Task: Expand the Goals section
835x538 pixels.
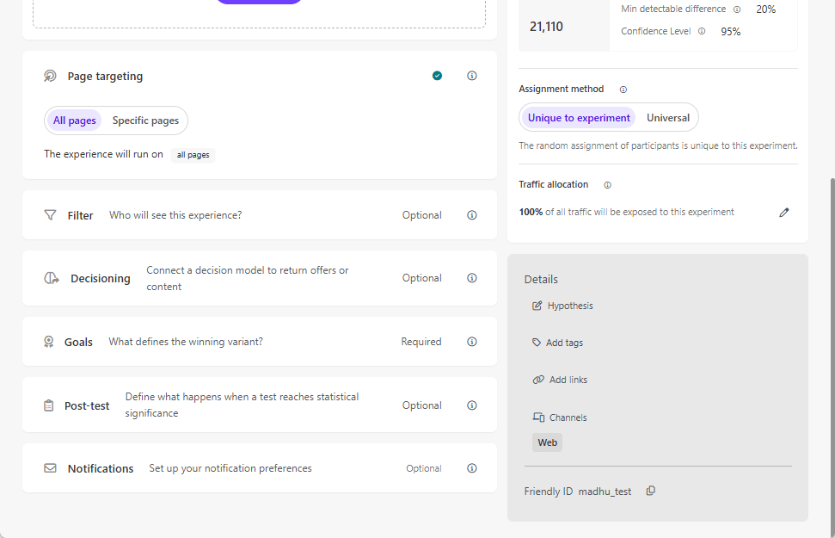Action: (258, 341)
